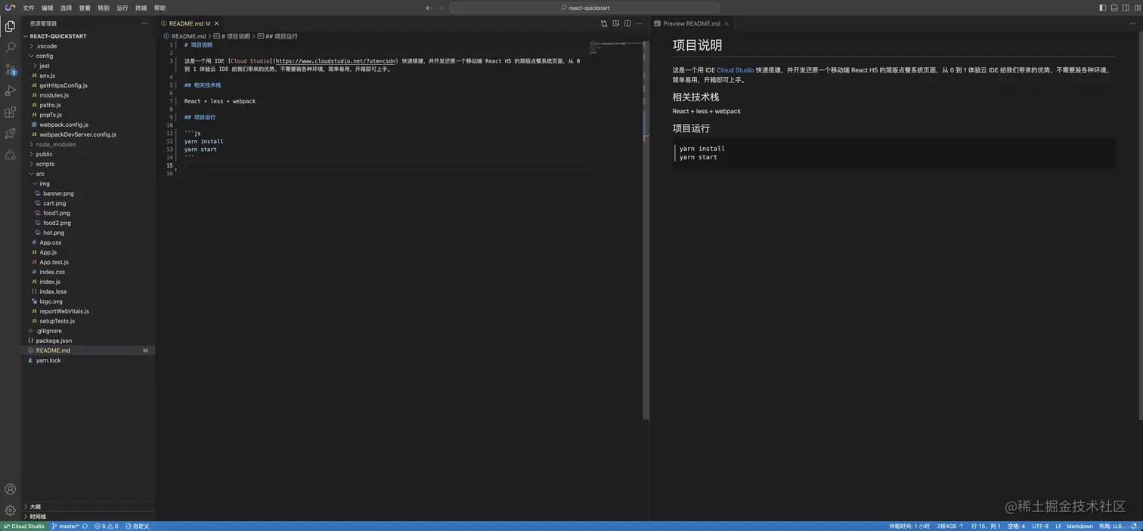This screenshot has width=1143, height=531.
Task: Toggle secondary side bar visibility
Action: click(1126, 8)
